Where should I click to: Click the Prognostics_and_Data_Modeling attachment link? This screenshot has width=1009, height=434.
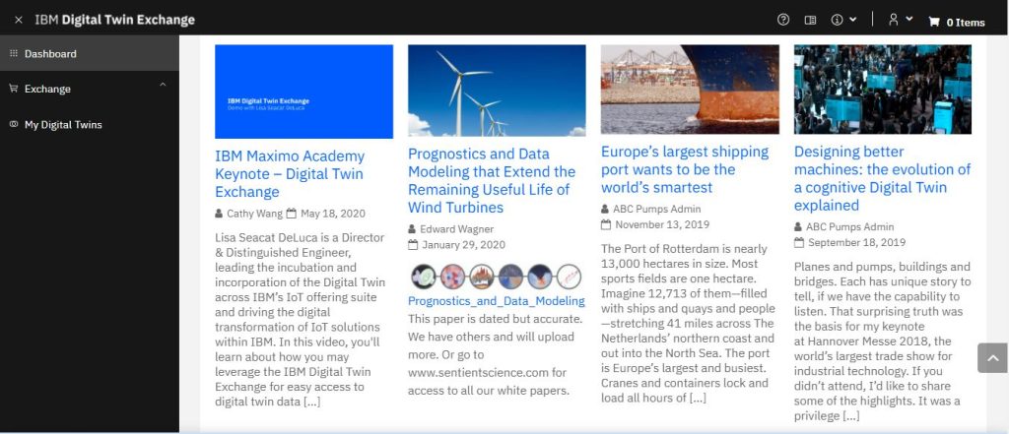tap(496, 301)
